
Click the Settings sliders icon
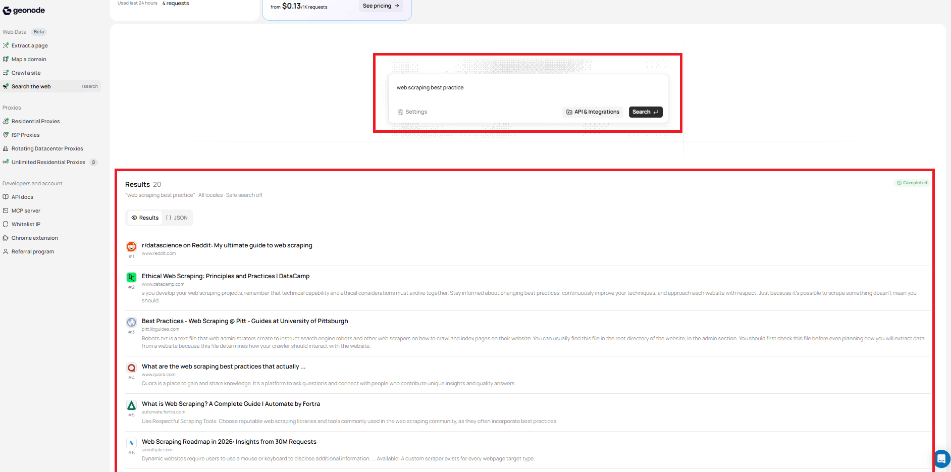[400, 112]
